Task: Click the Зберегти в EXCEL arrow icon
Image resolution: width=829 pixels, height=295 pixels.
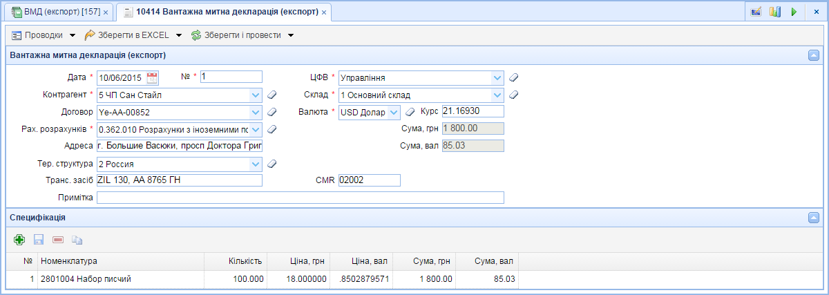Action: [x=89, y=35]
